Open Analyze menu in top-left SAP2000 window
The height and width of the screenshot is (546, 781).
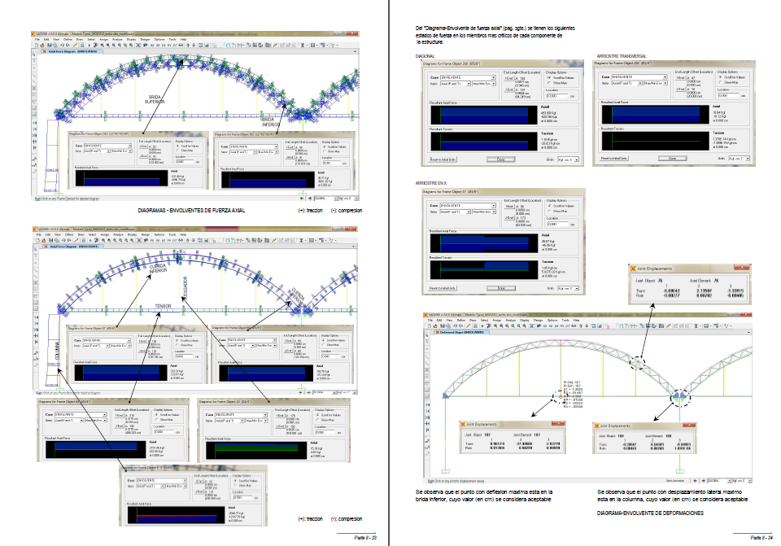(x=117, y=38)
